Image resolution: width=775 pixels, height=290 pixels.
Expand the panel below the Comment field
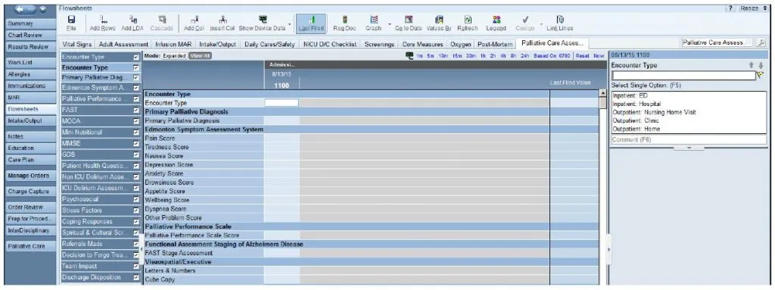point(688,148)
